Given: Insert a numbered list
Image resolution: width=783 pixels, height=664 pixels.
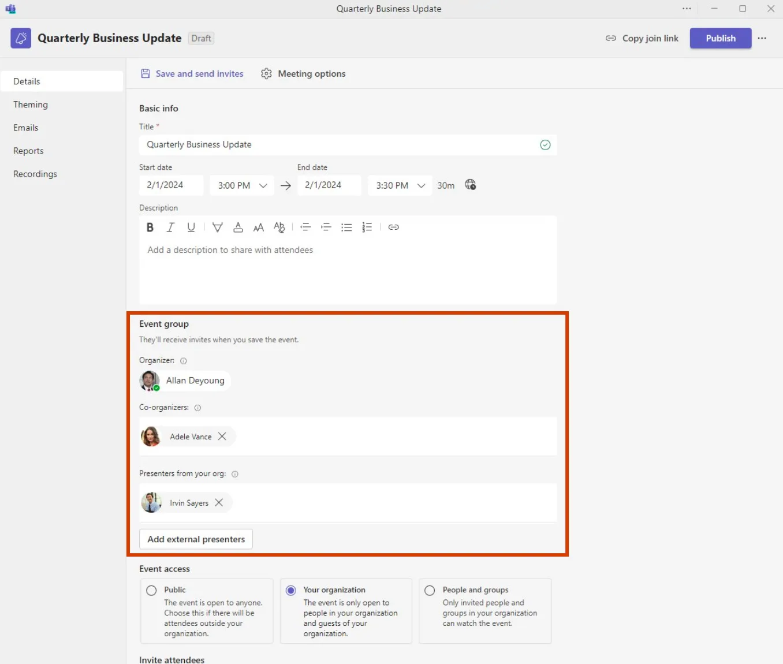Looking at the screenshot, I should [x=367, y=227].
